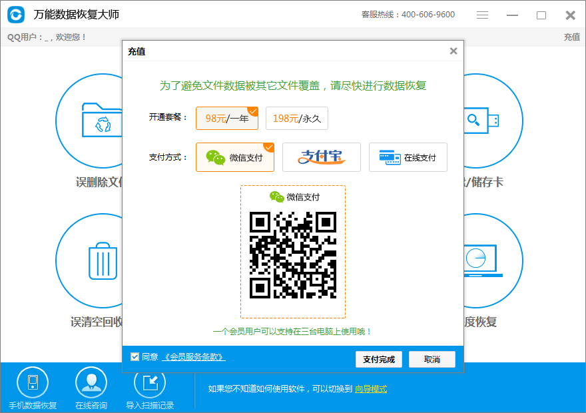The image size is (586, 413).
Task: Click the 客服热线 400-606-9600 text
Action: click(x=408, y=15)
